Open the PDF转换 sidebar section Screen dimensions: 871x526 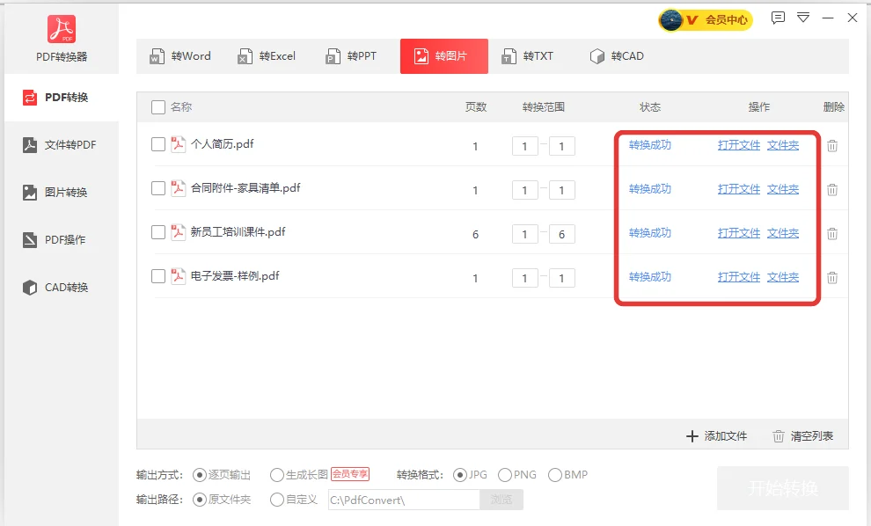click(62, 98)
